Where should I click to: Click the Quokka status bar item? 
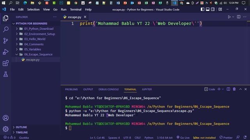pyautogui.click(x=24, y=138)
